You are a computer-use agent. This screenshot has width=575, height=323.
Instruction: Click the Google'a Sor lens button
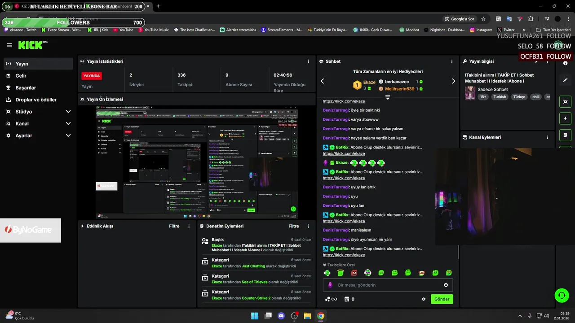click(459, 19)
